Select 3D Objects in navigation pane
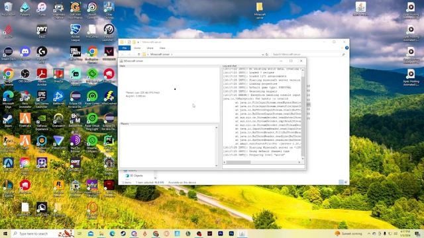This screenshot has height=238, width=424. [x=134, y=176]
